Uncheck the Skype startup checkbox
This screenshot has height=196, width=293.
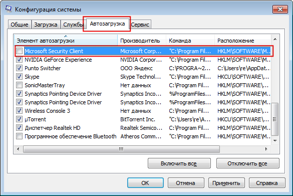coord(19,77)
